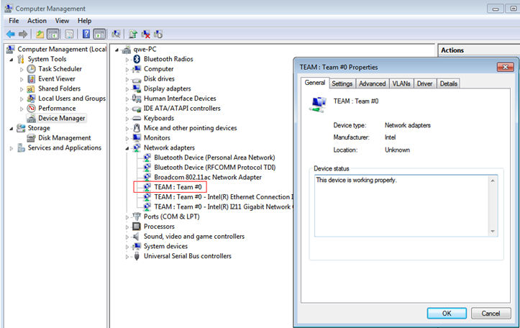Select Device Manager in the left tree
Viewport: 520px width, 328px height.
pos(61,118)
